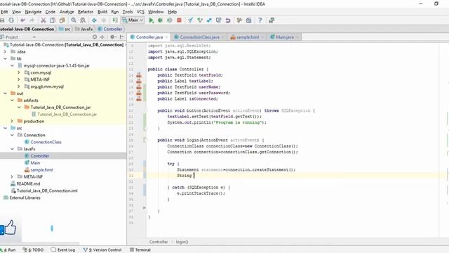Run with Coverage toolbar icon
Image resolution: width=449 pixels, height=253 pixels.
170,20
